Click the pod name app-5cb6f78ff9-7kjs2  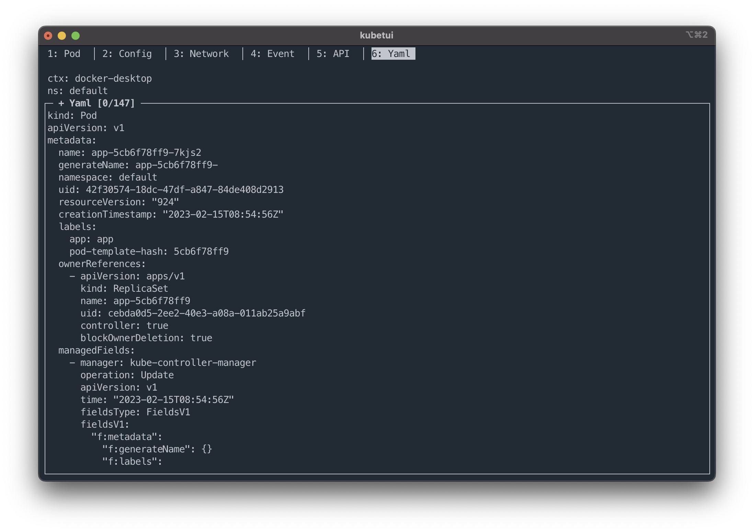[146, 153]
